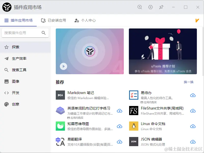Screen dimensions: 204x153
Task: Download the JSON 编辑器 plugin
Action: pos(193,142)
